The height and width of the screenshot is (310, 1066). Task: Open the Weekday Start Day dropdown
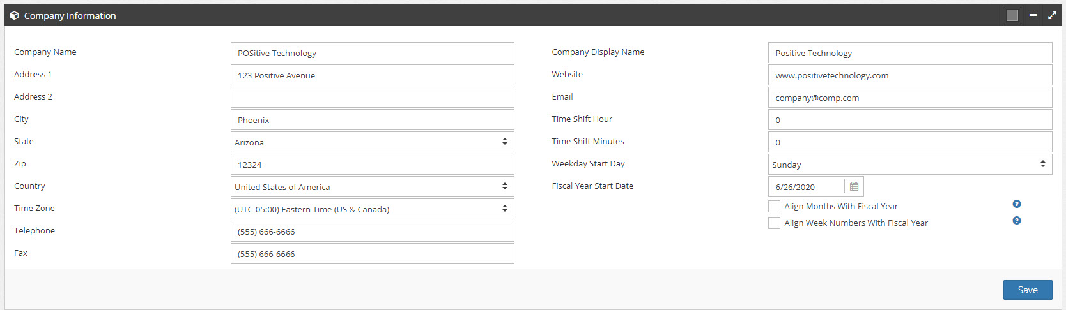coord(910,165)
